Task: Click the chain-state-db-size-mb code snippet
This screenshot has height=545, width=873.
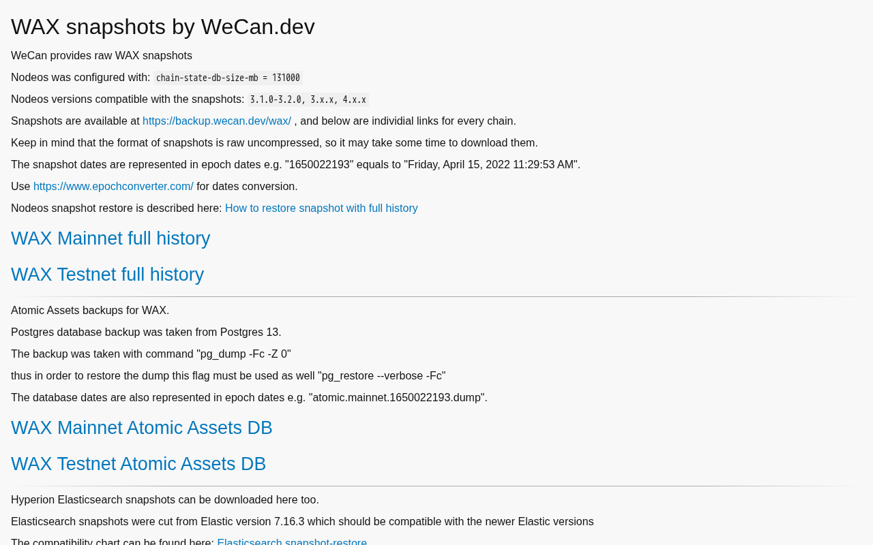Action: 228,78
